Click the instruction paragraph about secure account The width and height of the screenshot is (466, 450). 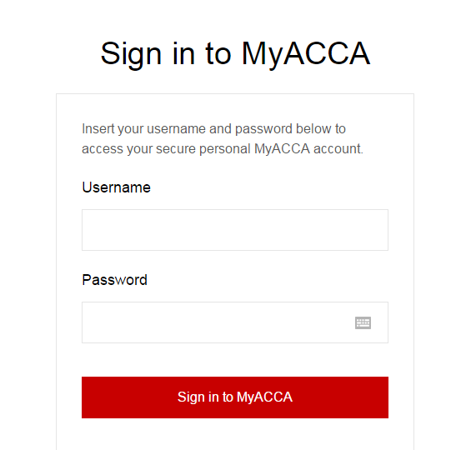tap(223, 138)
